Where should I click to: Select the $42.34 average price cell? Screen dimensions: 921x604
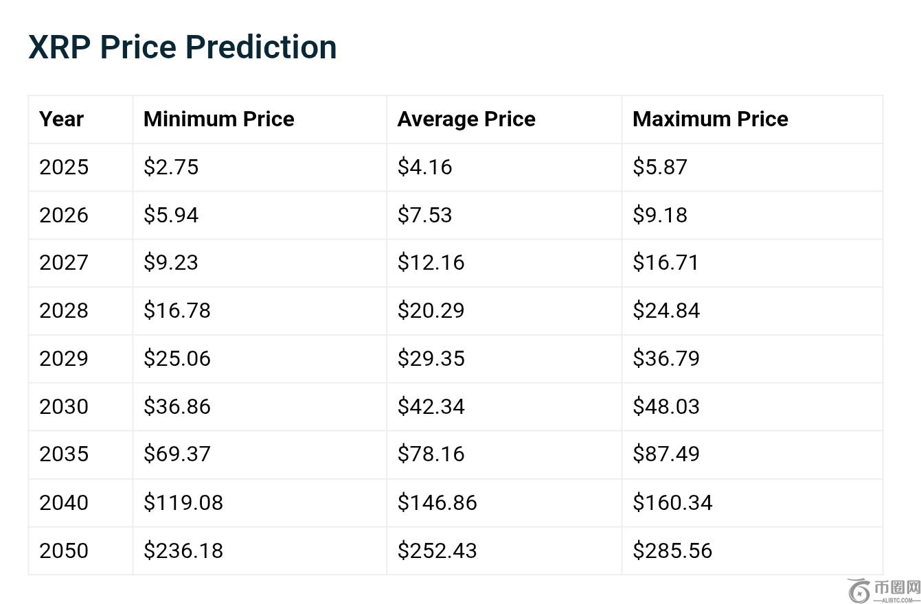431,407
